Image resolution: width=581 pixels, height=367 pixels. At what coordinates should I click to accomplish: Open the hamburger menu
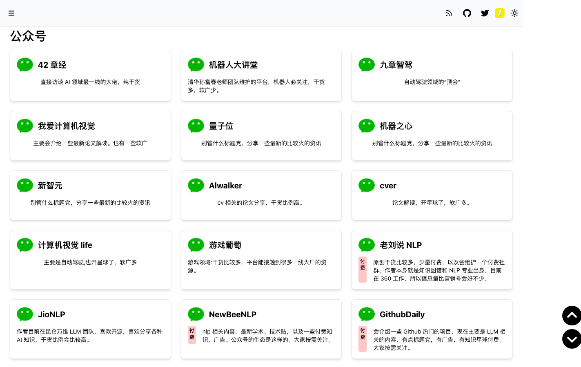[11, 13]
